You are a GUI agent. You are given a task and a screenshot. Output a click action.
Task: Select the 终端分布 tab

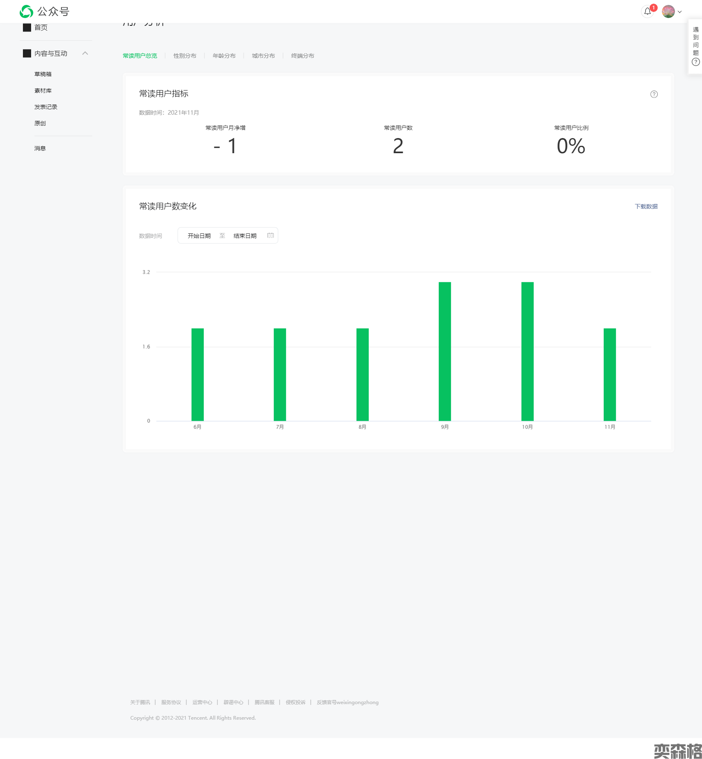click(x=302, y=56)
